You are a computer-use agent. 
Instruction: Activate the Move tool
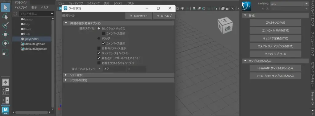tap(6, 34)
